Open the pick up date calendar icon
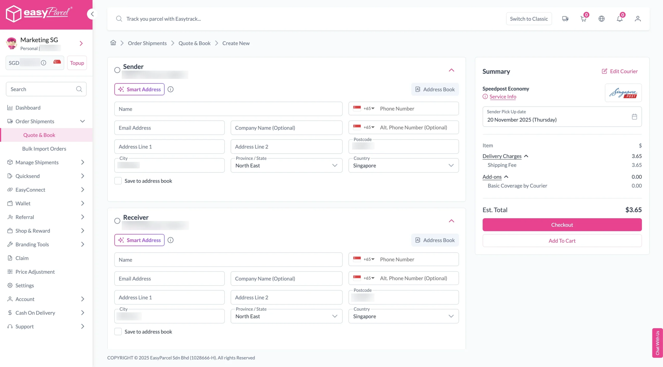Image resolution: width=663 pixels, height=367 pixels. [634, 117]
